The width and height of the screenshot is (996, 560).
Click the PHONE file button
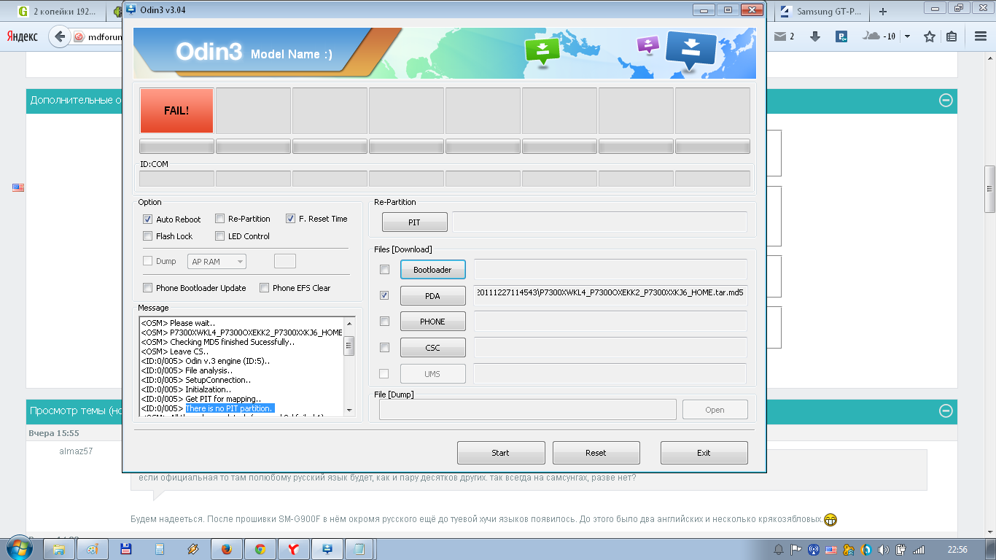click(432, 322)
